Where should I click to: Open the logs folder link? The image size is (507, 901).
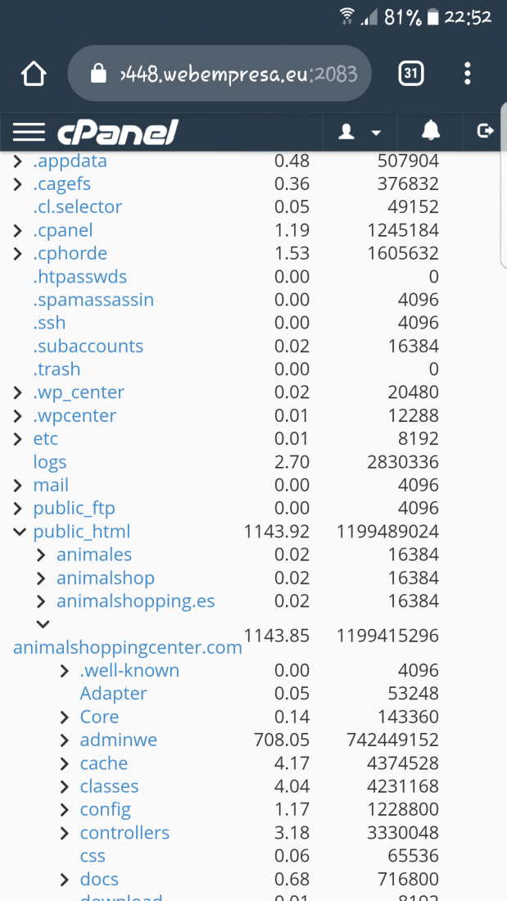point(50,462)
